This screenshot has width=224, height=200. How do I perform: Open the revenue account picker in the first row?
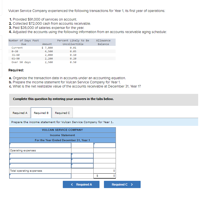(39, 145)
